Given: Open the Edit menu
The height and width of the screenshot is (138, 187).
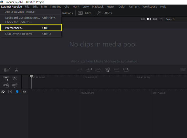Looking at the screenshot, I should [x=35, y=7].
